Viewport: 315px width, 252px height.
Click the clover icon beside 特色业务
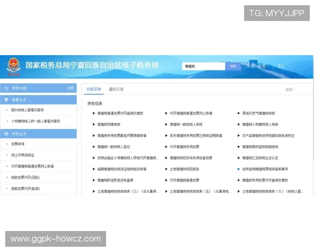tap(6, 134)
